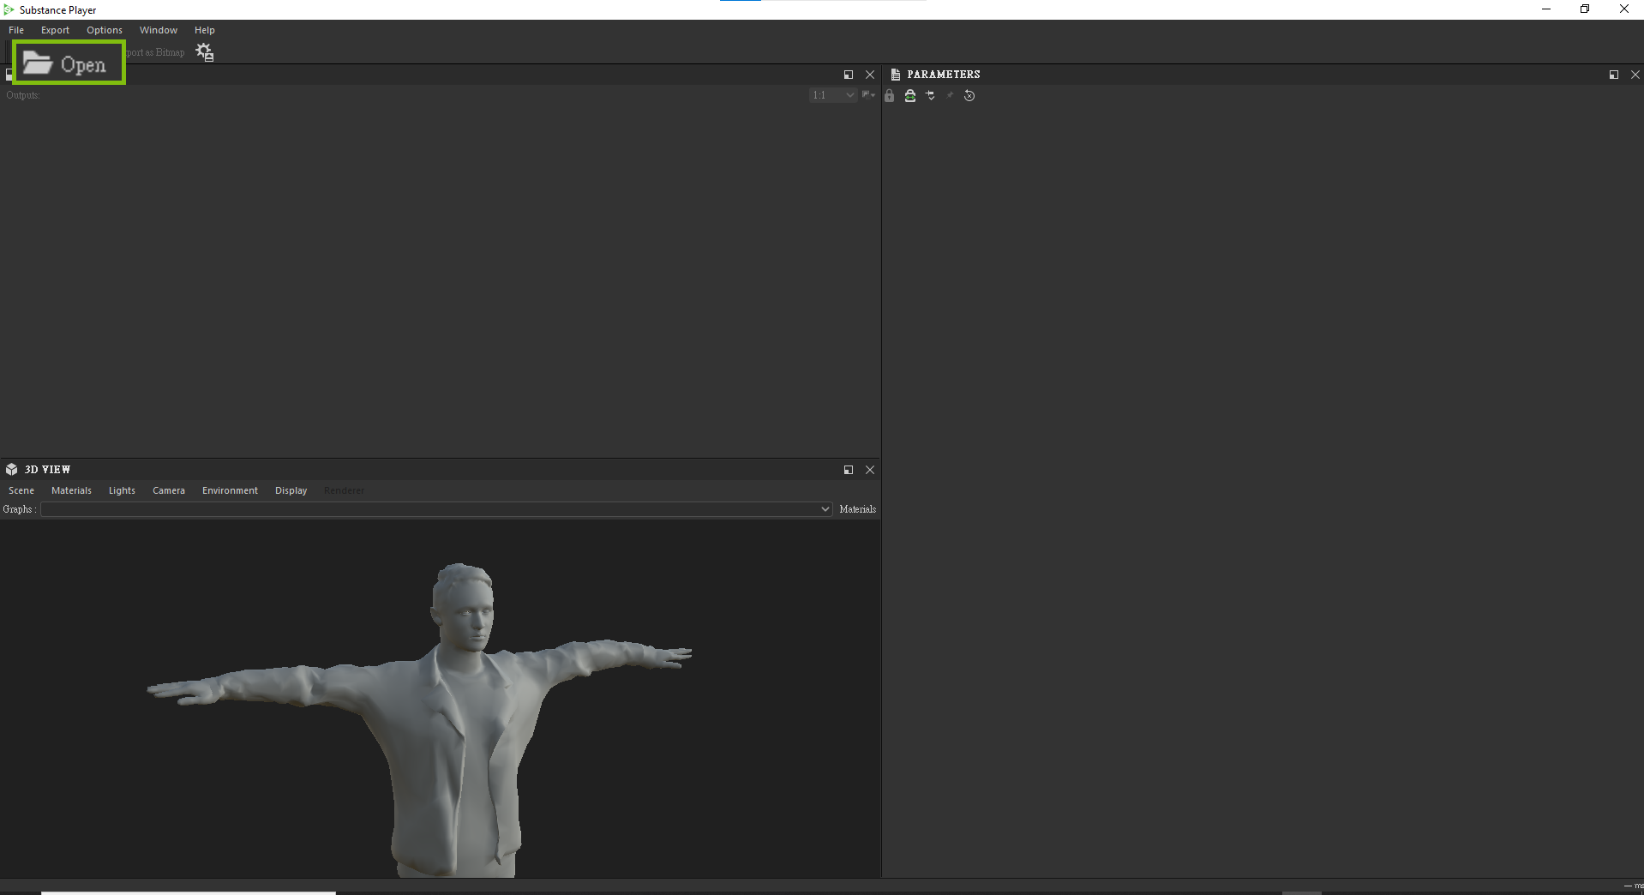The height and width of the screenshot is (895, 1644).
Task: Undock the 2D outputs panel
Action: (849, 75)
